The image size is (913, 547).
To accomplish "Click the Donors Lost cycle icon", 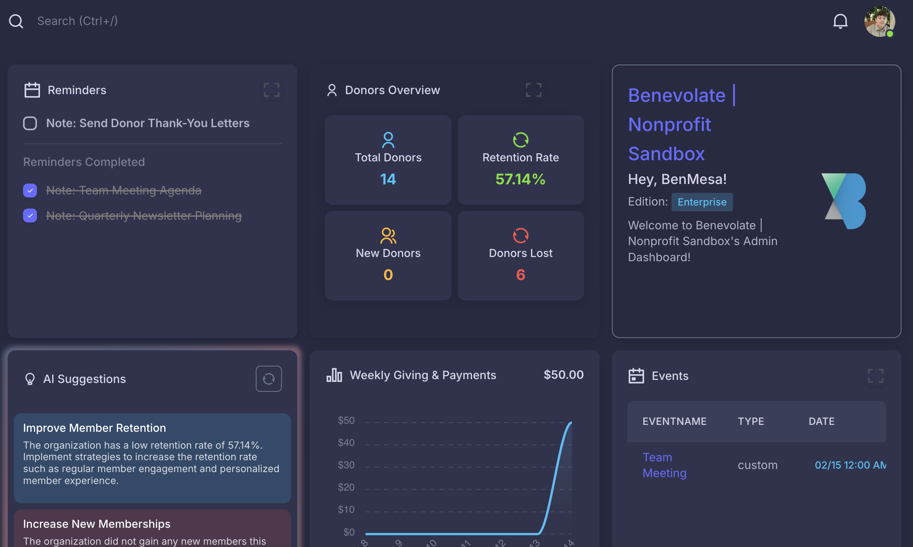I will [x=520, y=235].
